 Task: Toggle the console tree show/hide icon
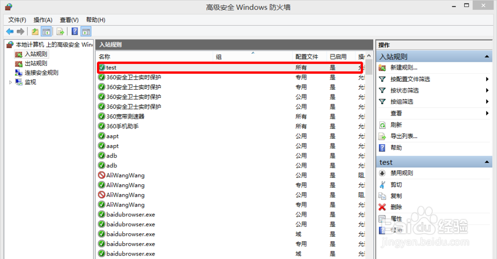point(46,32)
